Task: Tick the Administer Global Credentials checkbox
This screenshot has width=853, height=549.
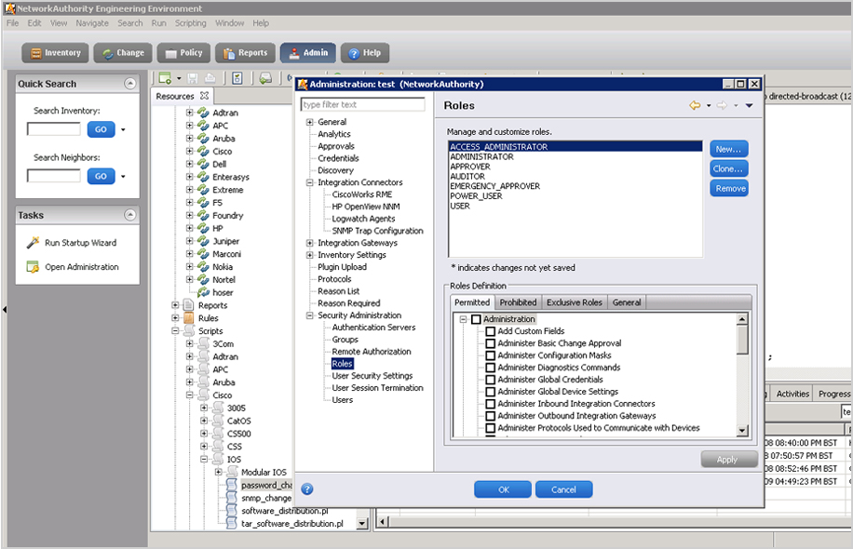Action: 490,380
